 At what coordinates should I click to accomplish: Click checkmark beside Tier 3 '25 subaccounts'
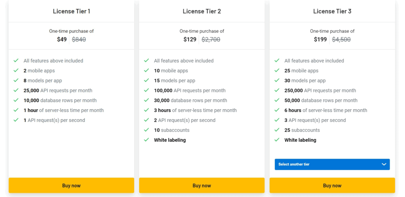[x=277, y=130]
